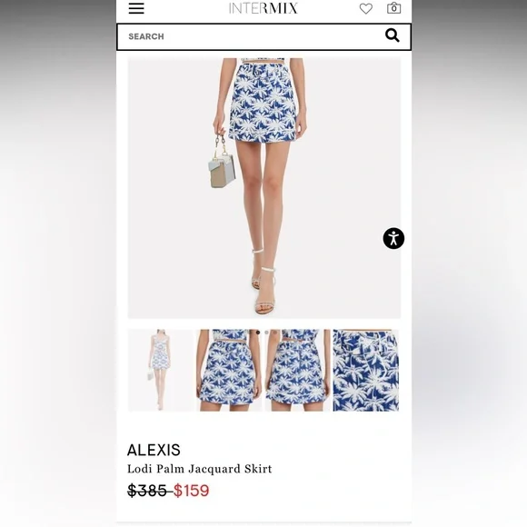This screenshot has width=527, height=527.
Task: Click the INTERMIX logo
Action: coord(263,8)
